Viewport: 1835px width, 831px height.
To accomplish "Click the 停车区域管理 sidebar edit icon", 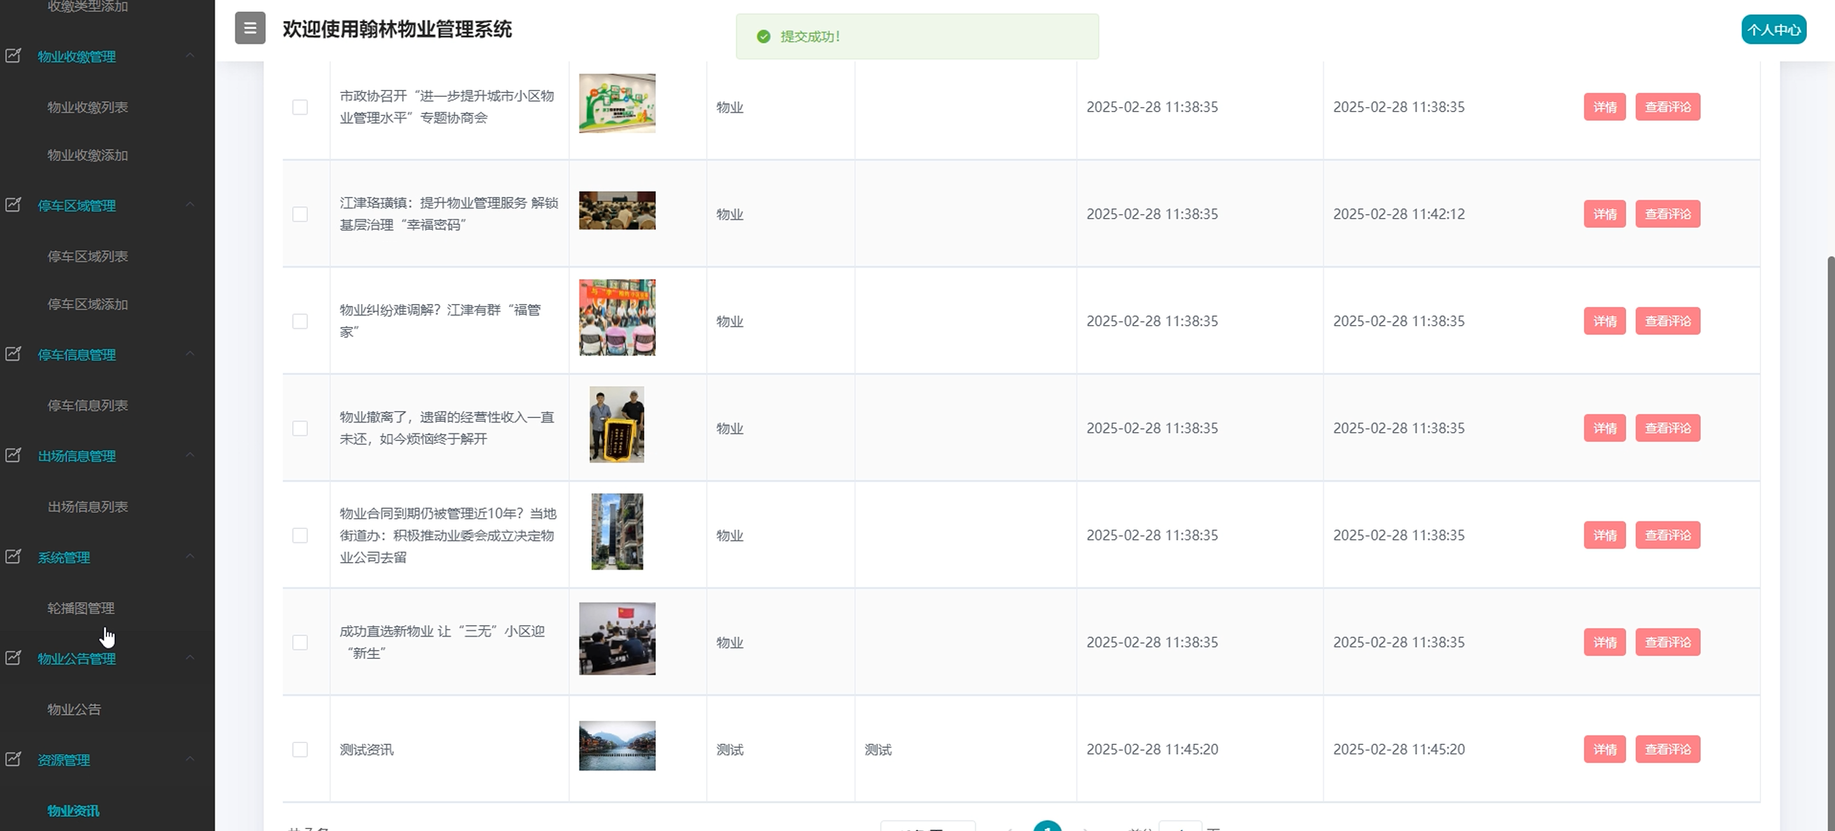I will click(13, 205).
